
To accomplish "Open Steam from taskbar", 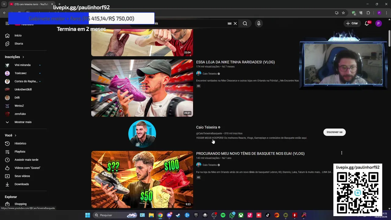I will tap(178, 215).
